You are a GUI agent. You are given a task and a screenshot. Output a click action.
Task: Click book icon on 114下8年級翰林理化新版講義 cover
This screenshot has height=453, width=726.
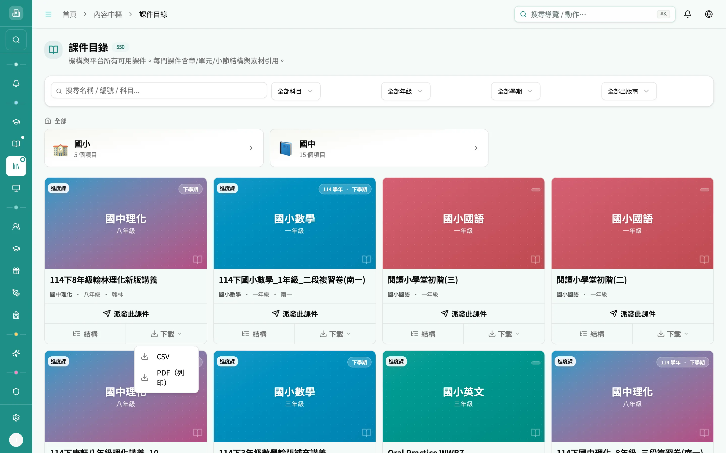[197, 259]
